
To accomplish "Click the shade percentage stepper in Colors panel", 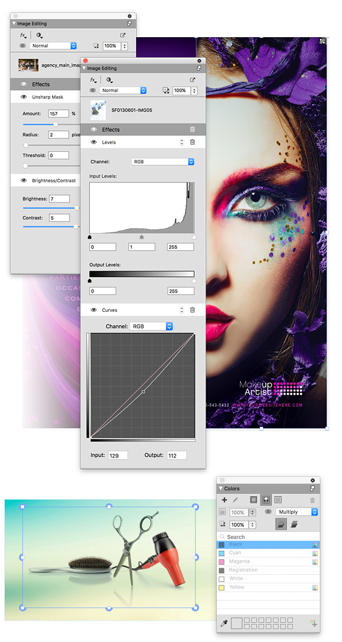I will click(253, 512).
